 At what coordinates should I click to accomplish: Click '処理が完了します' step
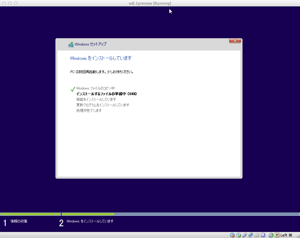click(x=89, y=111)
